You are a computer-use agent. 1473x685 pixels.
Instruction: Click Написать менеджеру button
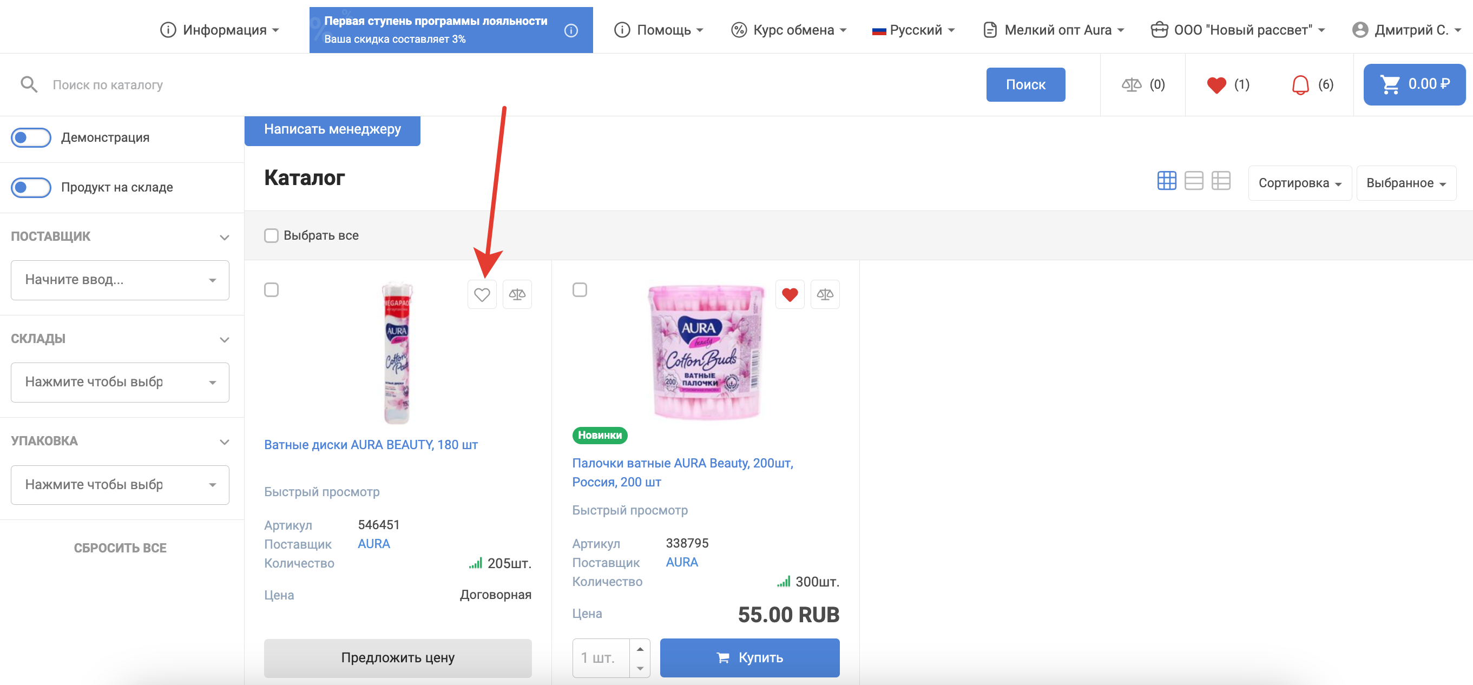pyautogui.click(x=332, y=130)
